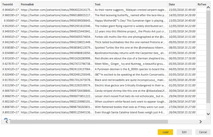Click the Red lacewing butterfly text cell

131,15
